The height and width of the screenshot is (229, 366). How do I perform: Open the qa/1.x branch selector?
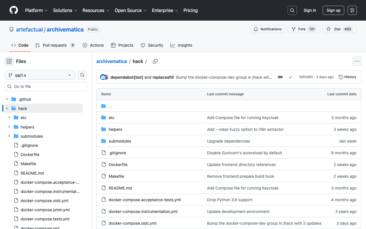click(x=40, y=75)
